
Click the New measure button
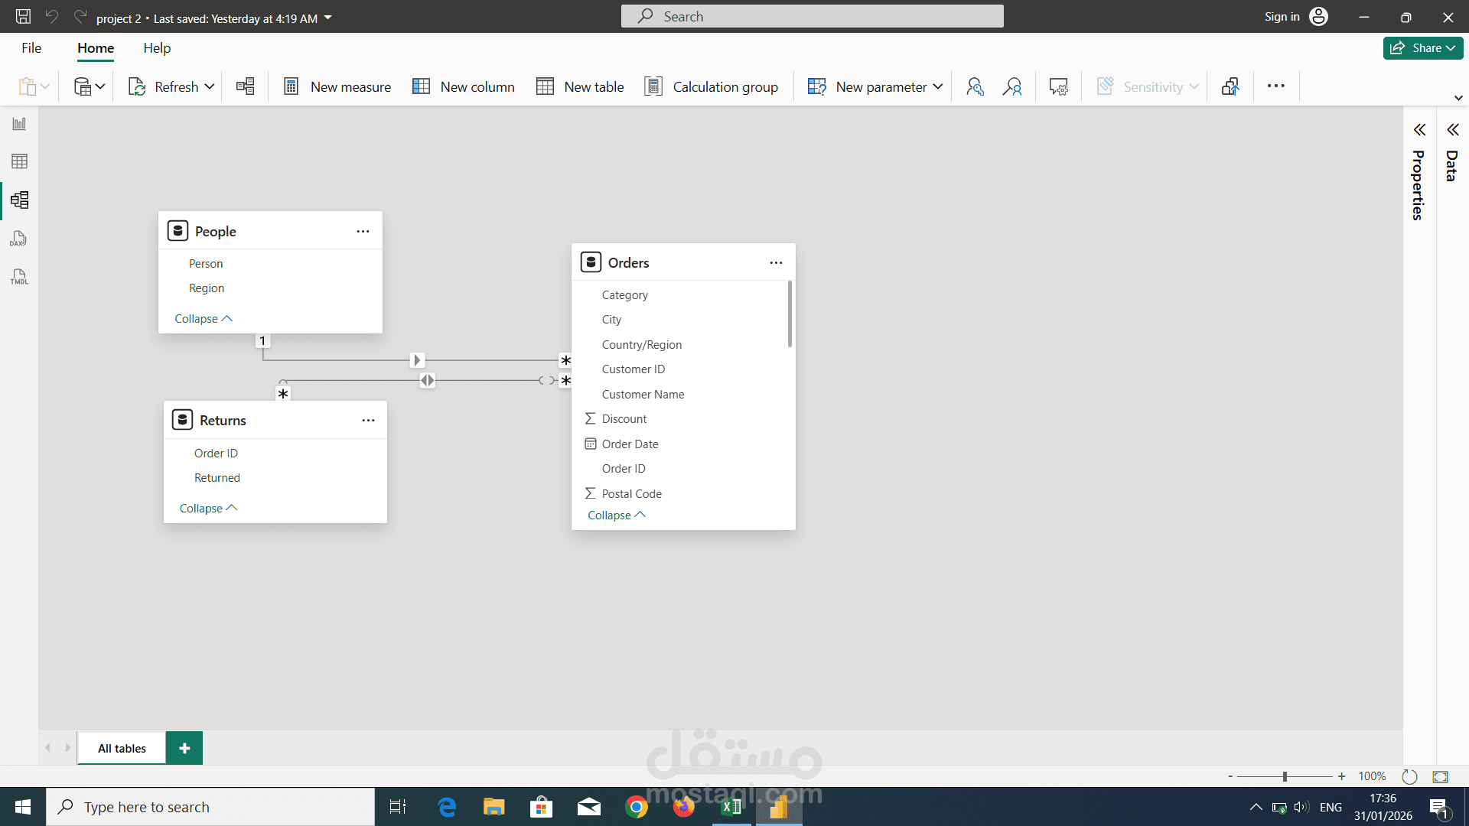337,86
